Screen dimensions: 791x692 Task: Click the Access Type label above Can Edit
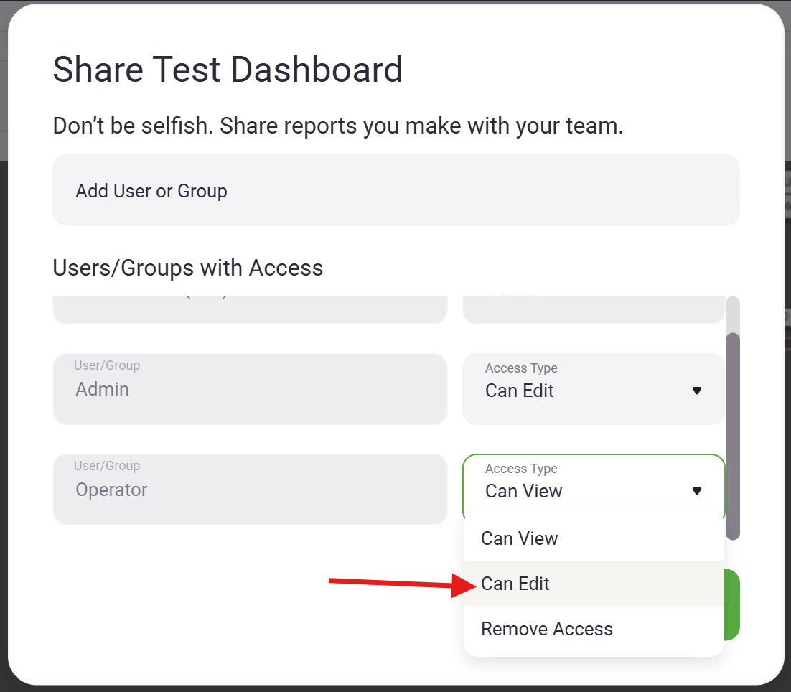click(x=521, y=368)
